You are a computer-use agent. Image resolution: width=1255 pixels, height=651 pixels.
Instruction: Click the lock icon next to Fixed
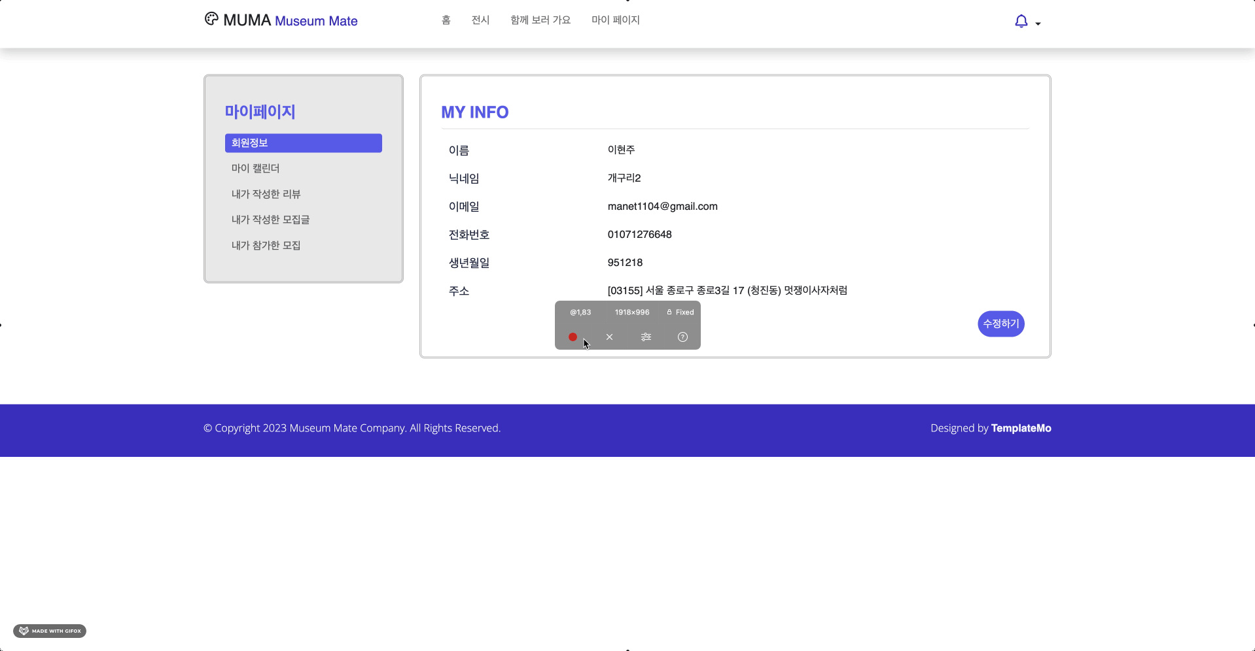(x=669, y=312)
